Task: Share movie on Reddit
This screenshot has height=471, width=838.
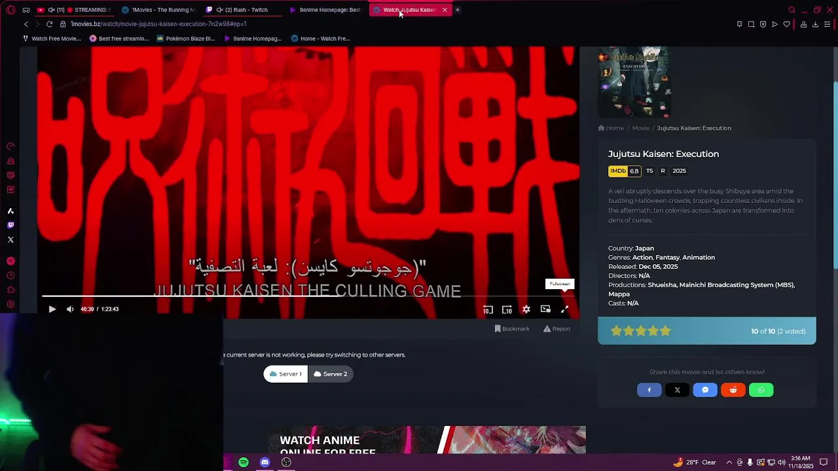Action: click(x=733, y=391)
